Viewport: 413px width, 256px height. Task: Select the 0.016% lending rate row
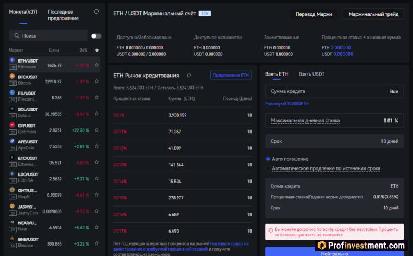point(182,215)
